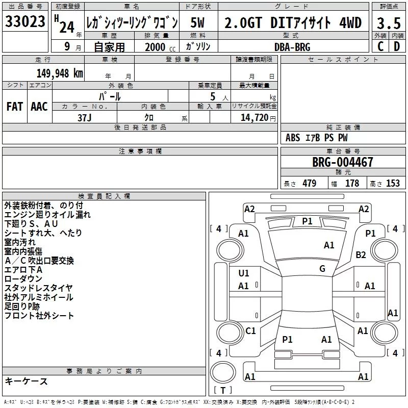This screenshot has height=408, width=408.
Task: Click office notice キーケース
Action: pos(27,381)
